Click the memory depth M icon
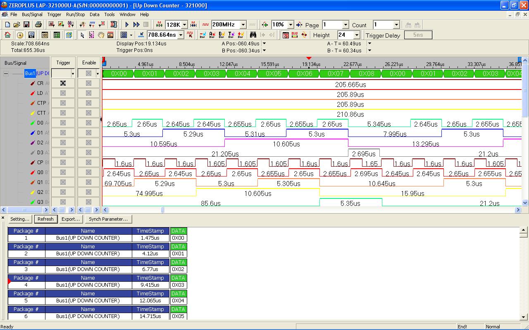The image size is (529, 330). [x=160, y=25]
